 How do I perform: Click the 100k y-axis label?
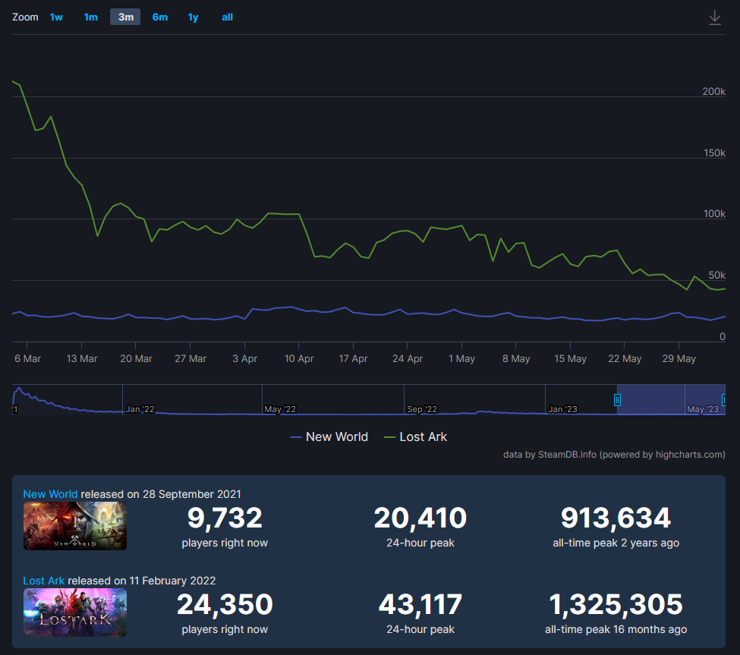coord(714,213)
